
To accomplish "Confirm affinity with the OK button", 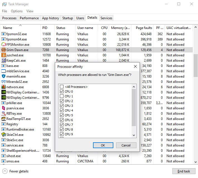I will coord(103,145).
